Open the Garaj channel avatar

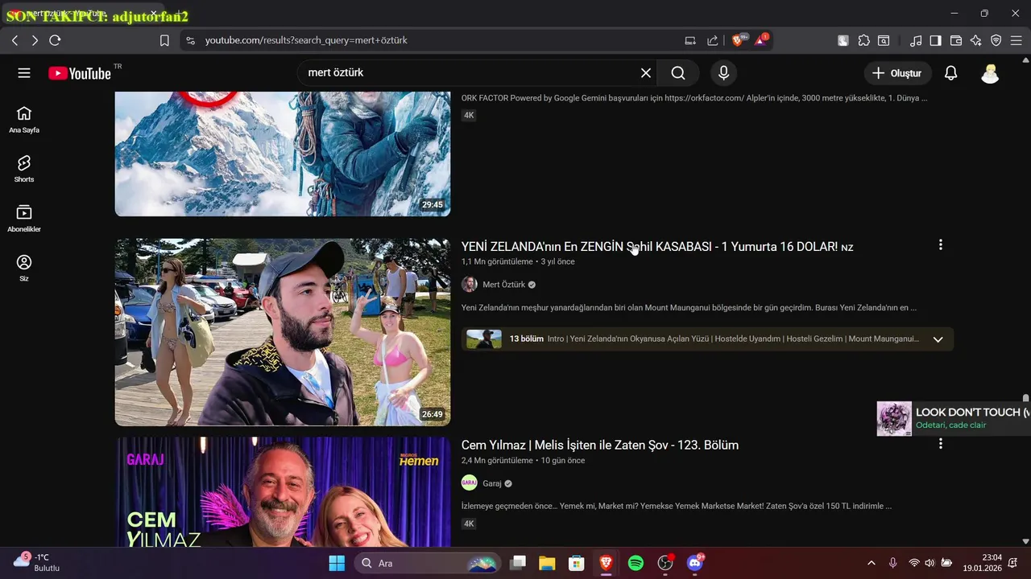pyautogui.click(x=470, y=483)
